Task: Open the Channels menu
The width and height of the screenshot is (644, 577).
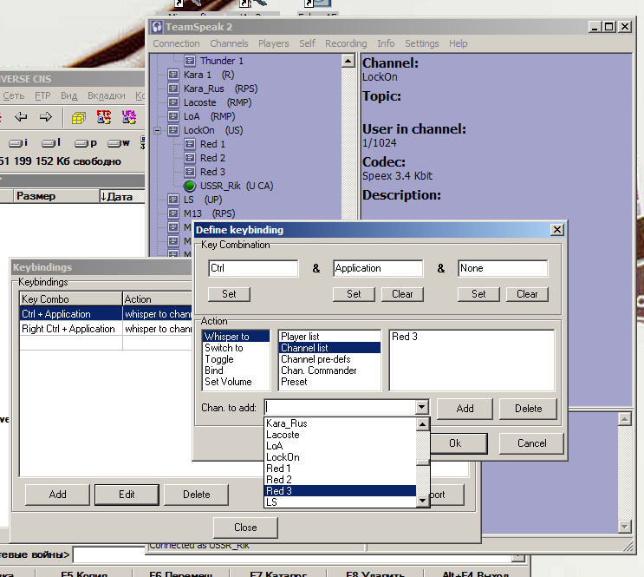Action: [x=229, y=43]
